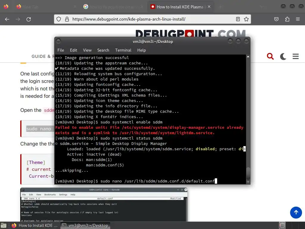305x229 pixels.
Task: Open the terminal Help menu
Action: coord(141,50)
